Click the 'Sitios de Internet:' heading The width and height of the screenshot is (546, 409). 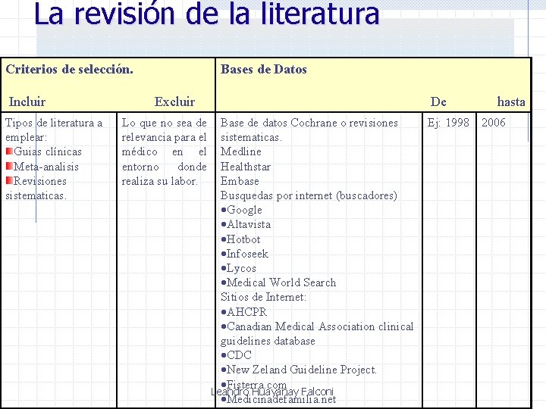point(263,297)
